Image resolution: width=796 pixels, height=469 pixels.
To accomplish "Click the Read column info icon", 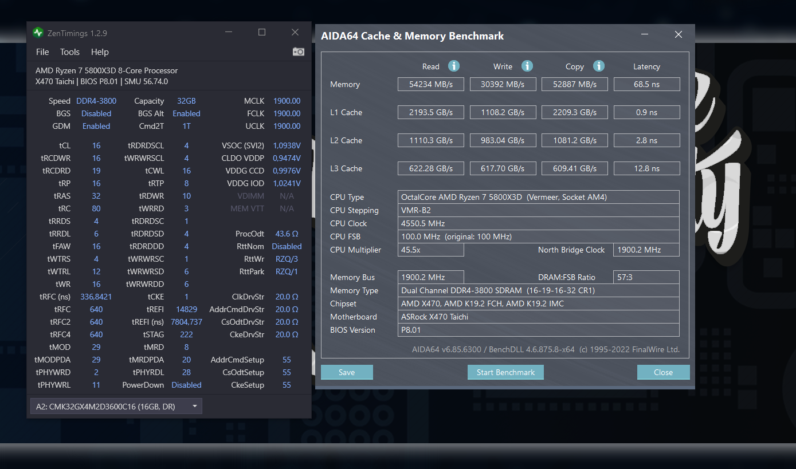I will pos(454,66).
